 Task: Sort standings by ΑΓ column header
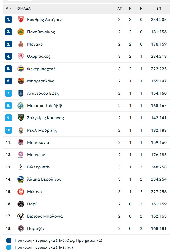pyautogui.click(x=120, y=9)
